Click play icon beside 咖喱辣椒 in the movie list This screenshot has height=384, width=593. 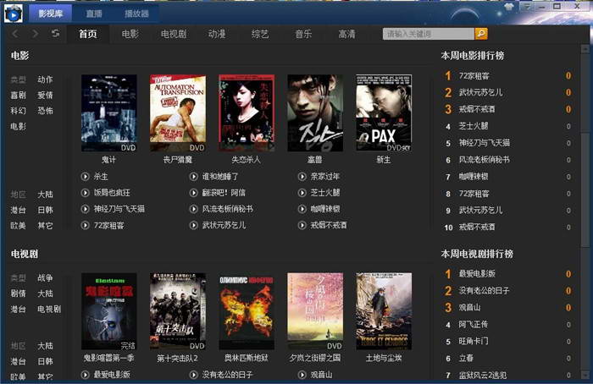click(302, 209)
